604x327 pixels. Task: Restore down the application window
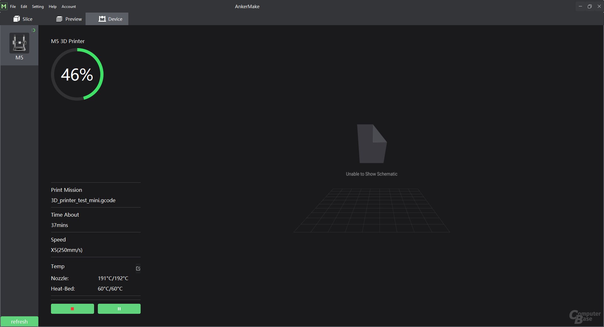[590, 6]
